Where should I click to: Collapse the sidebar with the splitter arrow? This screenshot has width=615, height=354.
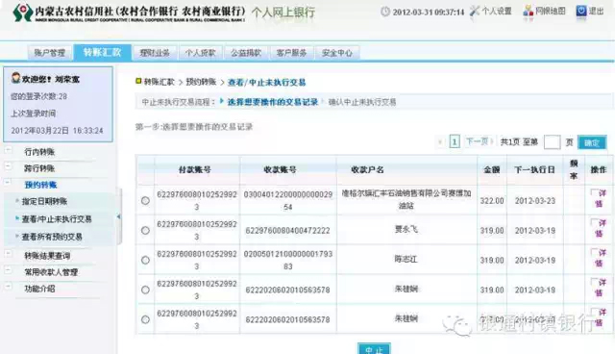(118, 216)
